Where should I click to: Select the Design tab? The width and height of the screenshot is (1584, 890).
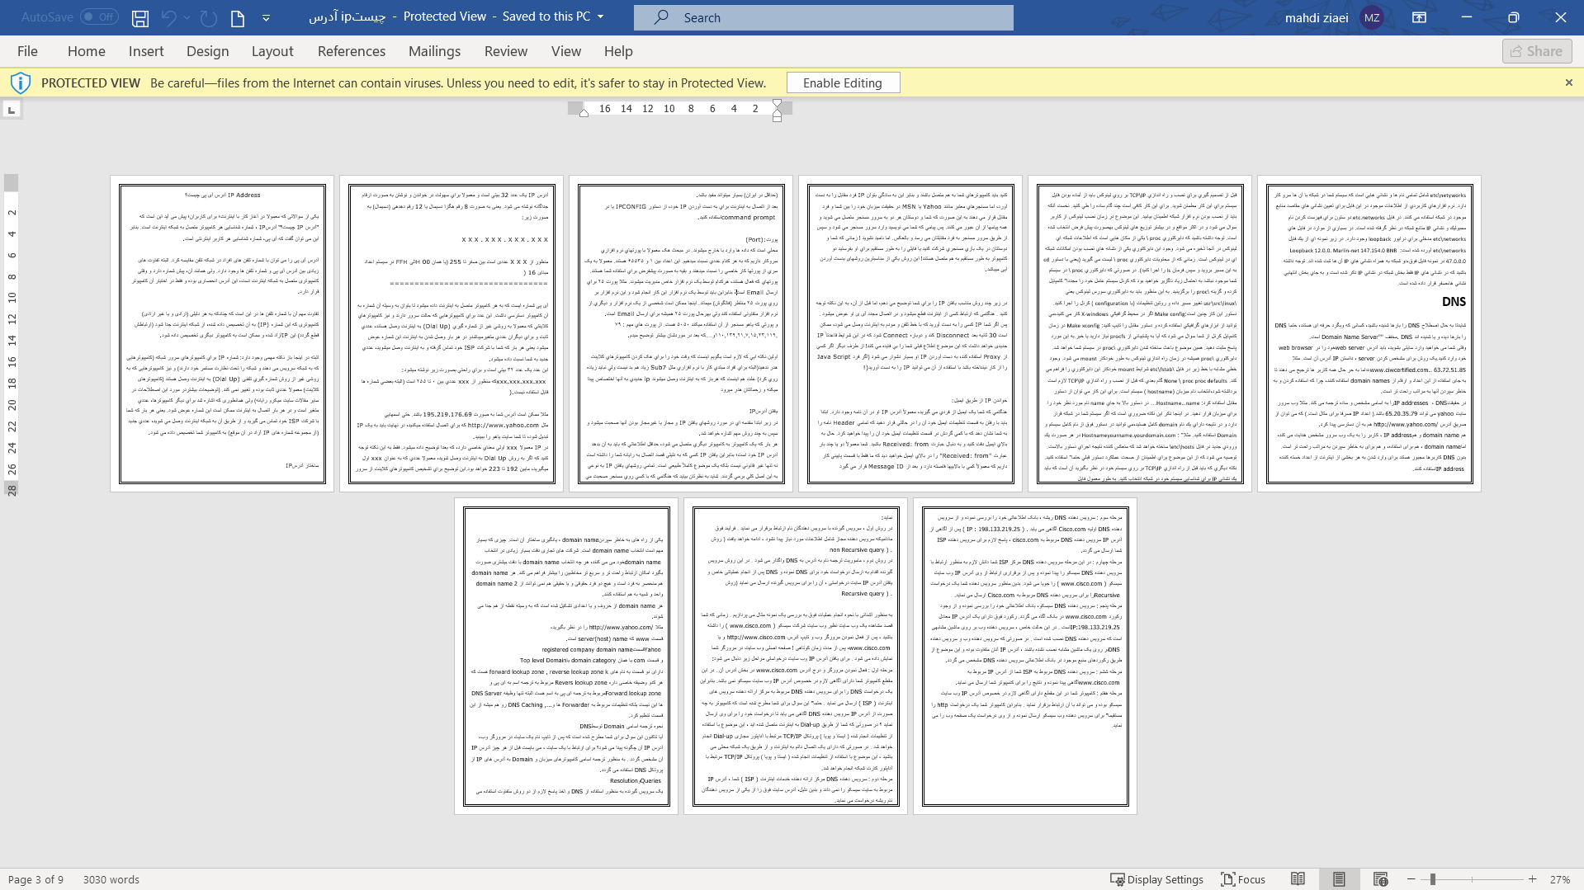[x=207, y=51]
